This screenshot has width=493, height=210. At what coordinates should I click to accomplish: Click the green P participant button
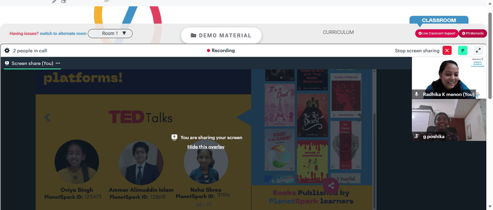463,51
